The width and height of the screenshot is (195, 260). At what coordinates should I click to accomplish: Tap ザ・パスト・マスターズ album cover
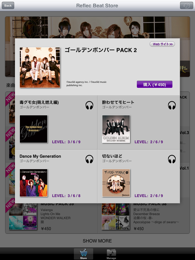point(116,183)
